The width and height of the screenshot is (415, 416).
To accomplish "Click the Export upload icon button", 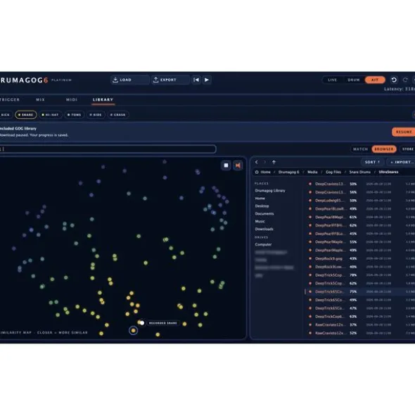I will pos(156,80).
